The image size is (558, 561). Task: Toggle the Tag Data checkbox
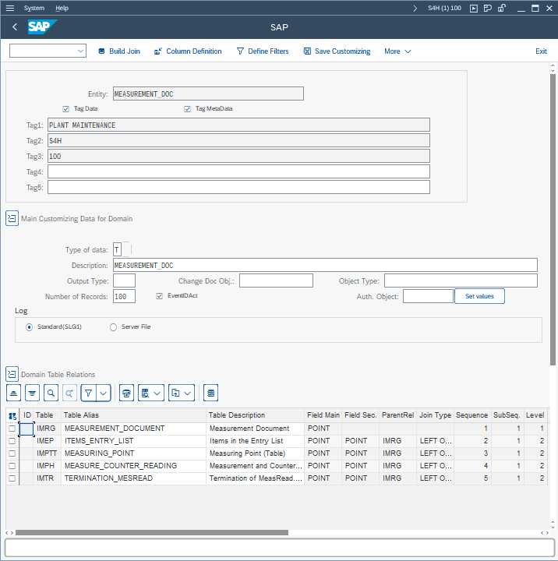pos(66,109)
